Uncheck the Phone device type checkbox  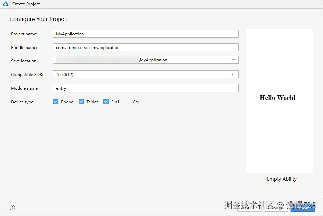click(56, 102)
